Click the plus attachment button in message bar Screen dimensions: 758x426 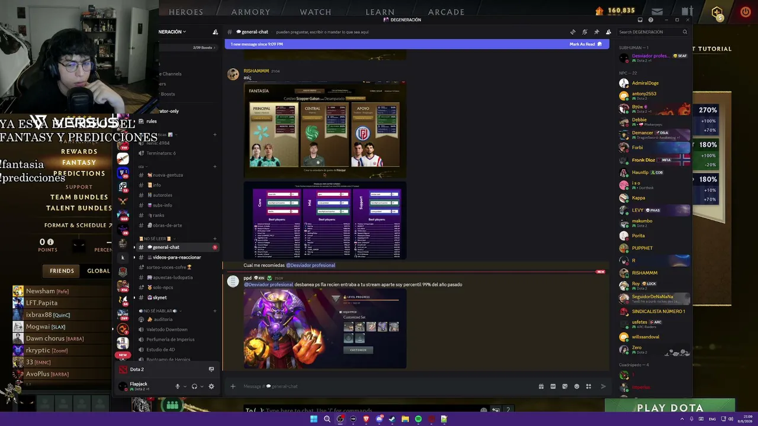[x=233, y=386]
